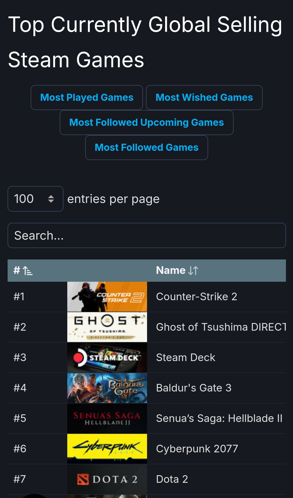Screen dimensions: 293x498
Task: Click the Baldur's Gate 3 title text
Action: tap(194, 388)
